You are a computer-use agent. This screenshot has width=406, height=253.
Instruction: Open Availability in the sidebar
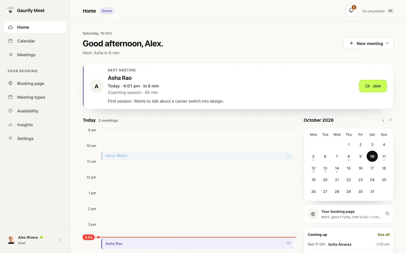(x=35, y=111)
